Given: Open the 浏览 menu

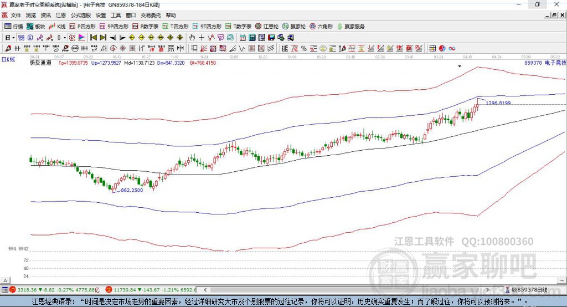Looking at the screenshot, I should tap(31, 15).
